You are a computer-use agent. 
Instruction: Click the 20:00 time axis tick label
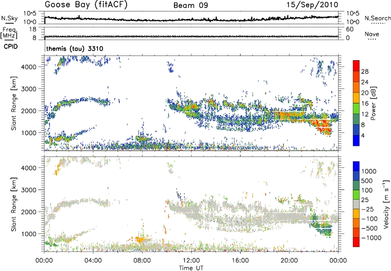[289, 261]
